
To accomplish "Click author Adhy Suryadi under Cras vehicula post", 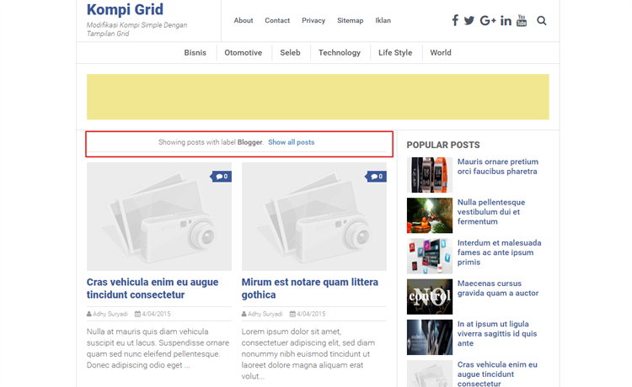I will coord(107,314).
